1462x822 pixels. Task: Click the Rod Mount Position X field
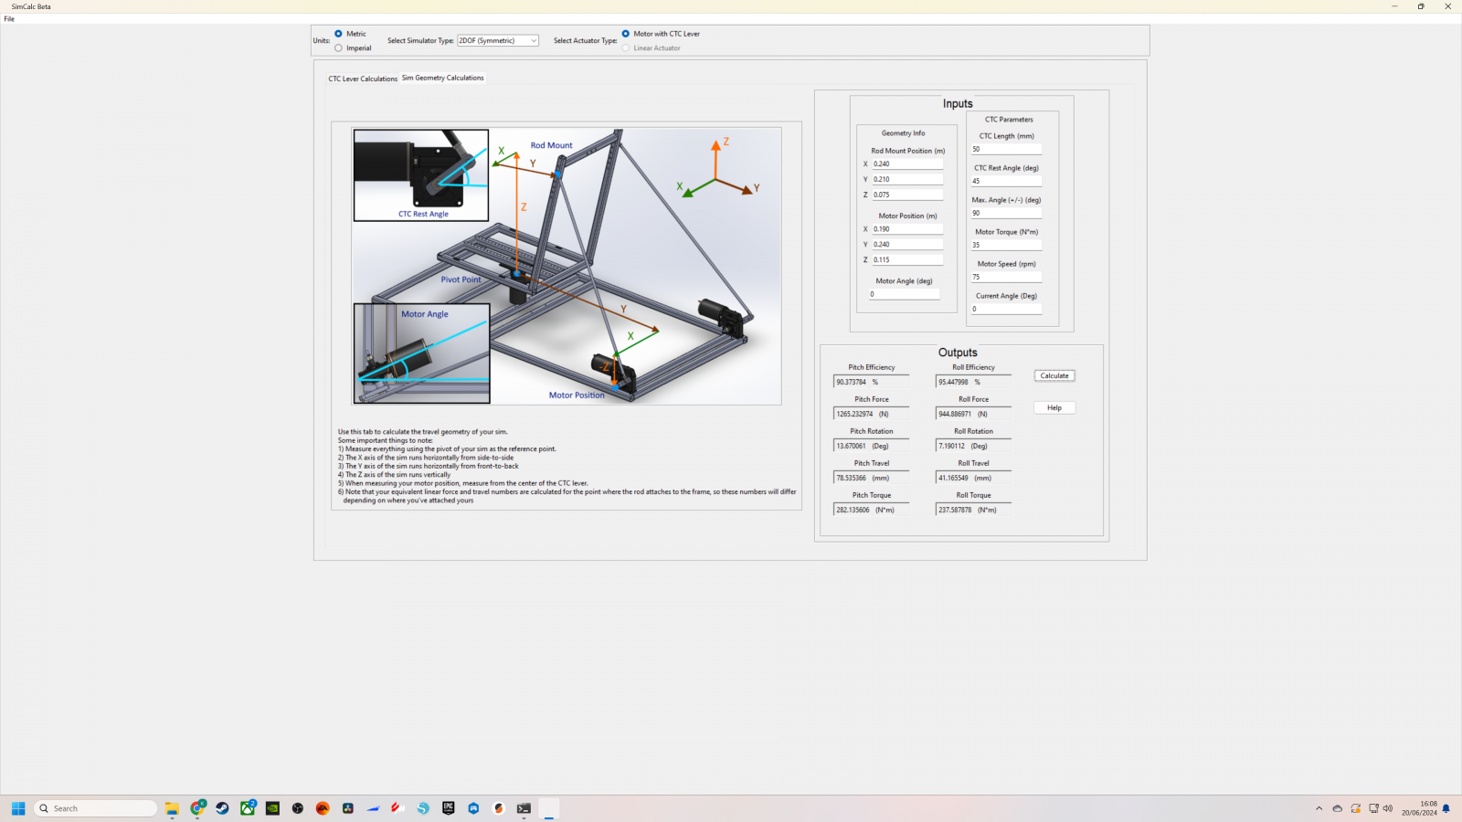point(906,164)
